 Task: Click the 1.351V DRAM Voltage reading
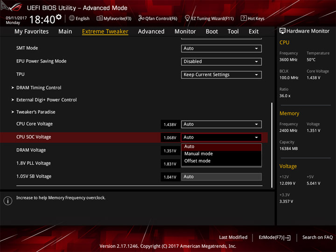pos(170,151)
